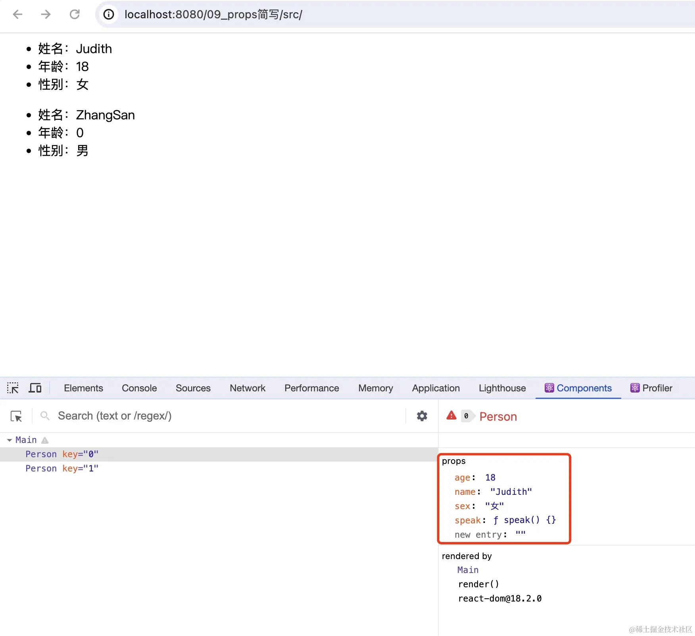Open the Memory tab
The height and width of the screenshot is (636, 695).
[x=376, y=388]
